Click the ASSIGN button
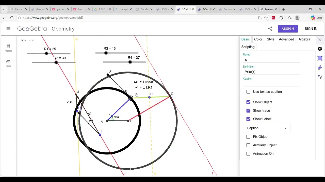Image resolution: width=325 pixels, height=182 pixels. click(x=288, y=29)
